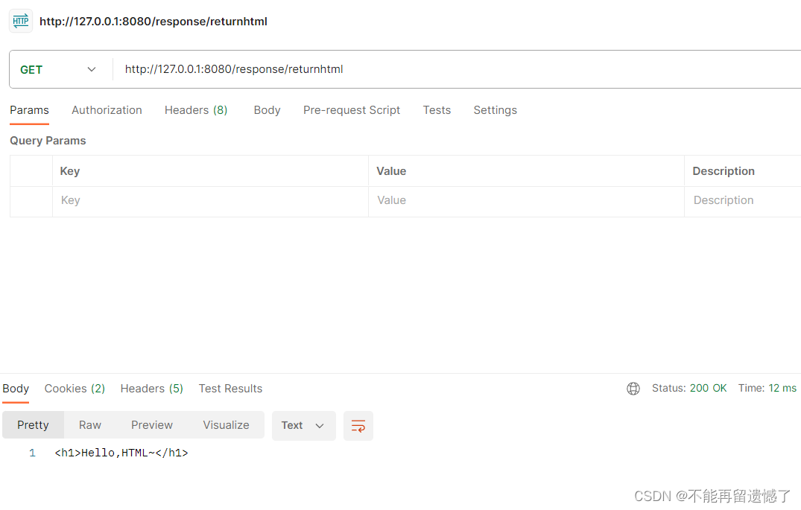Select the Preview view button
Screen dimensions: 801x510
(x=152, y=425)
